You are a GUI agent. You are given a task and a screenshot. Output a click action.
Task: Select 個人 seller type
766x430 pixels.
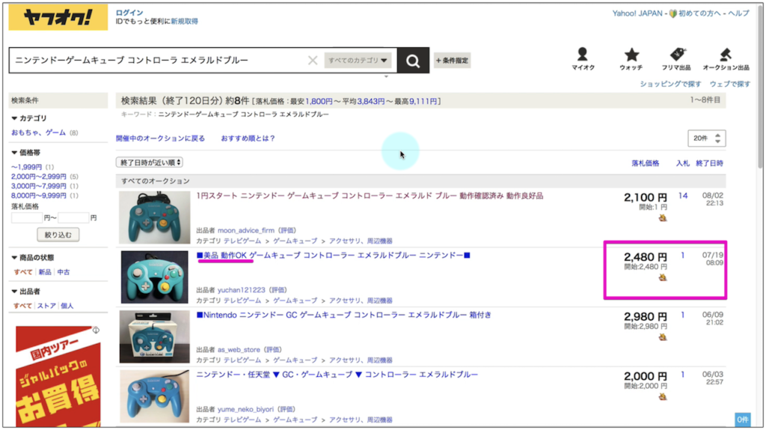tap(67, 306)
